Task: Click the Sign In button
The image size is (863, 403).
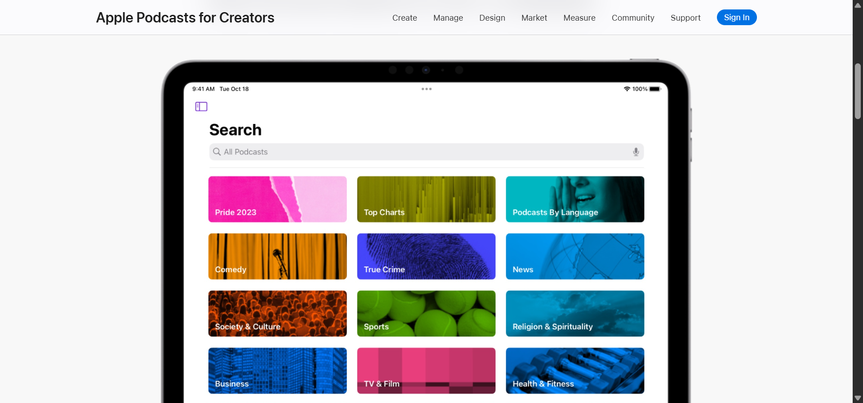Action: pyautogui.click(x=737, y=18)
